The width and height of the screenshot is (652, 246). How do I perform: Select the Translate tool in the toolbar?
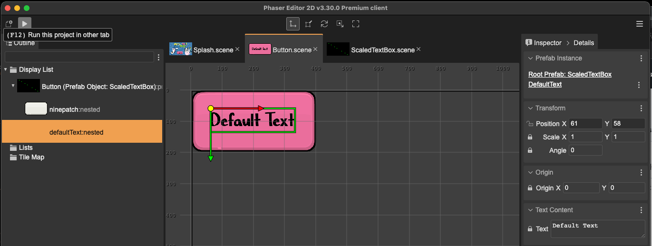293,24
